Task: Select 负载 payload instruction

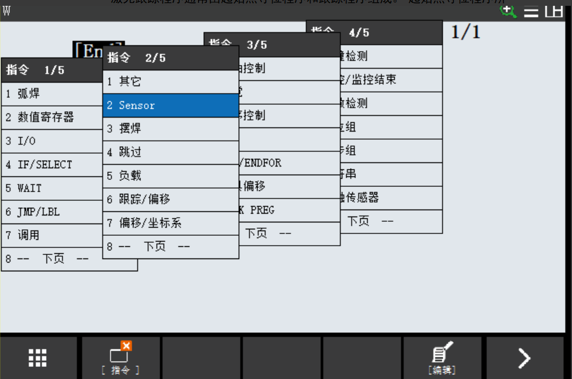Action: 171,176
